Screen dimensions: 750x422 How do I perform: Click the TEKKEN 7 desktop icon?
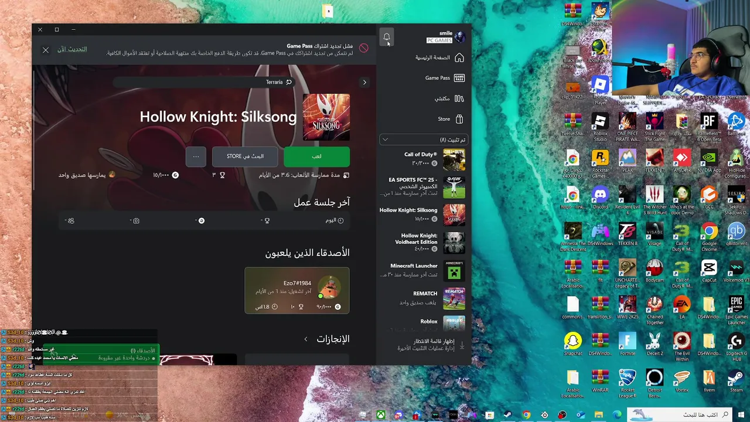(654, 162)
